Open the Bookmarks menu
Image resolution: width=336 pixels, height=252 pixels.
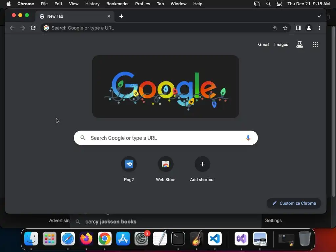tap(117, 4)
